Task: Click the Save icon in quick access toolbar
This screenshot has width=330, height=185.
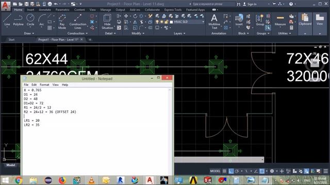Action: [x=26, y=4]
